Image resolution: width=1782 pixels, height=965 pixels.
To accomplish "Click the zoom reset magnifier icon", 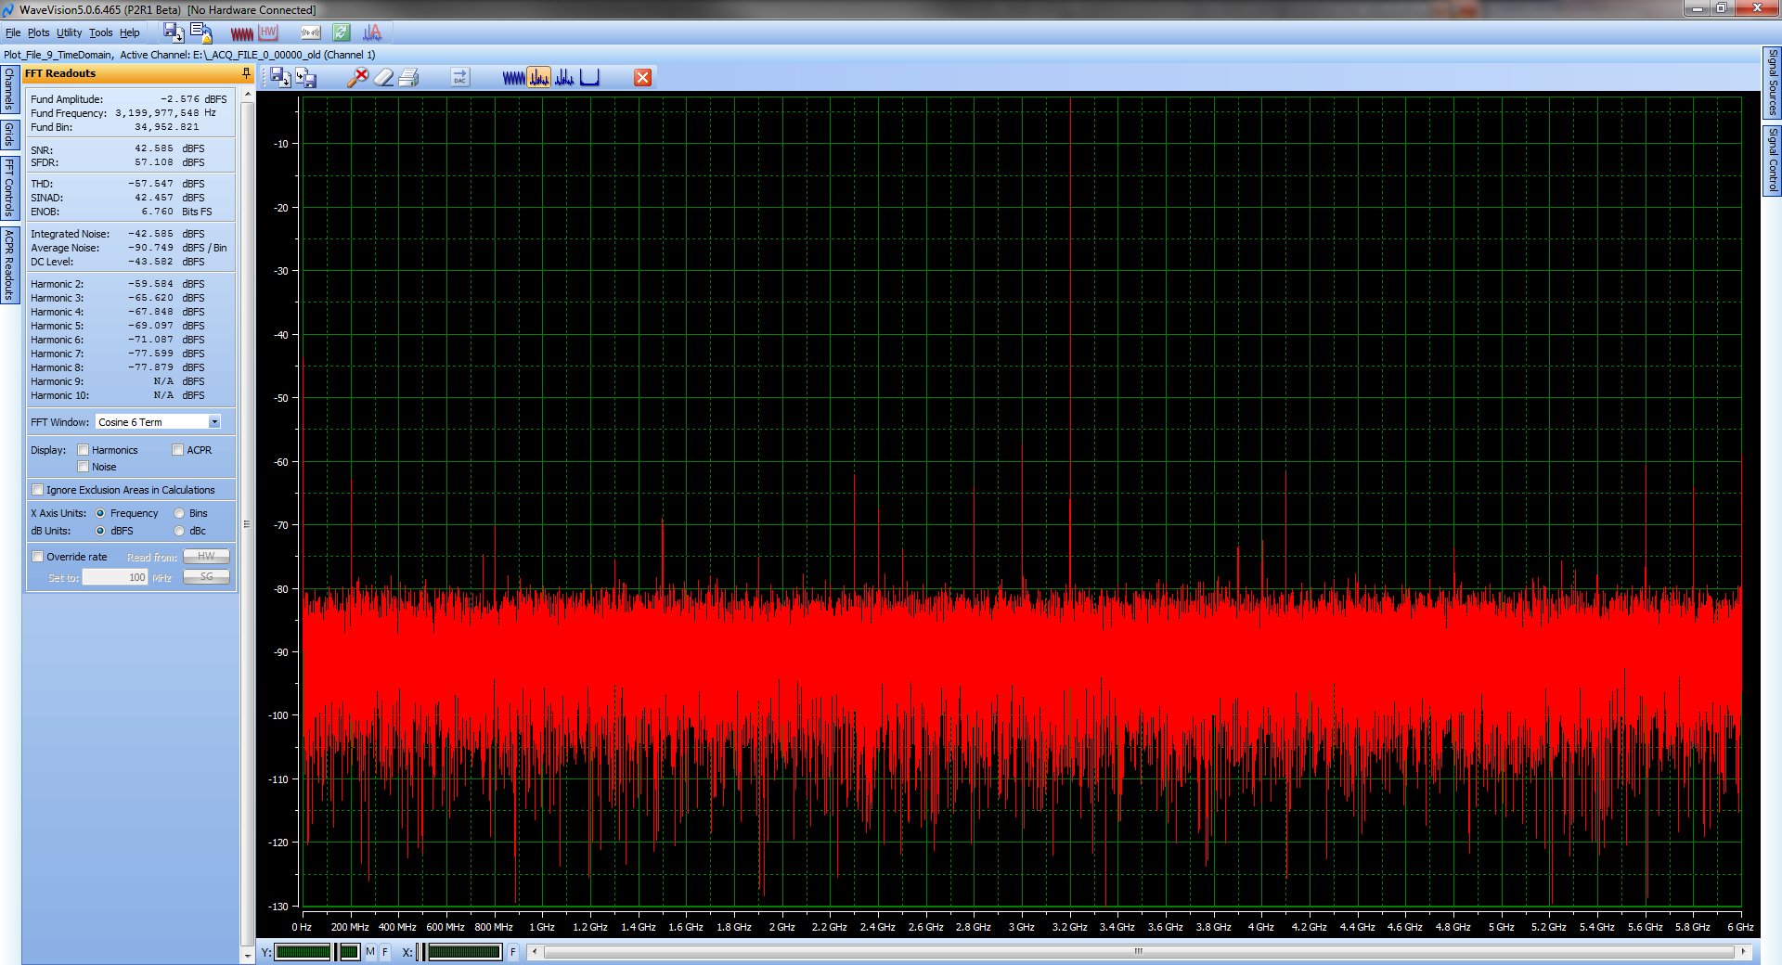I will (x=357, y=78).
